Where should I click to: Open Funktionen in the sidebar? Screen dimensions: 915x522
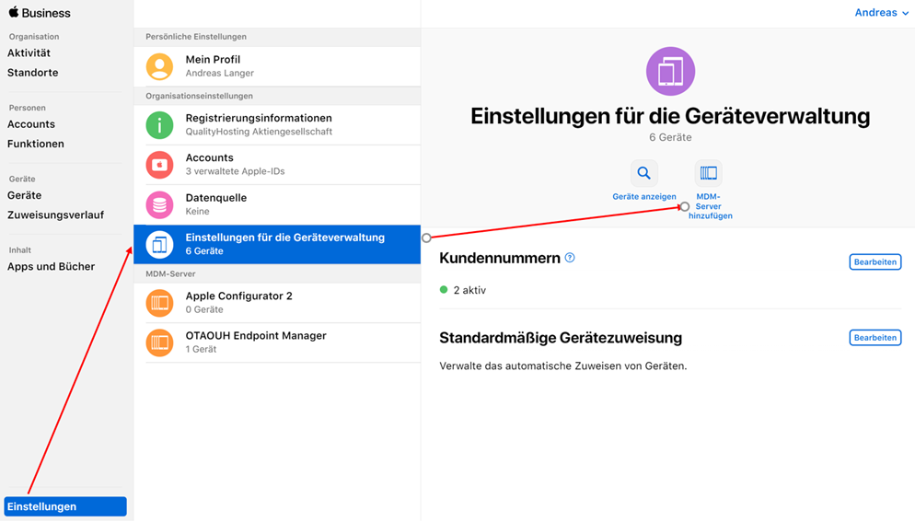[36, 144]
